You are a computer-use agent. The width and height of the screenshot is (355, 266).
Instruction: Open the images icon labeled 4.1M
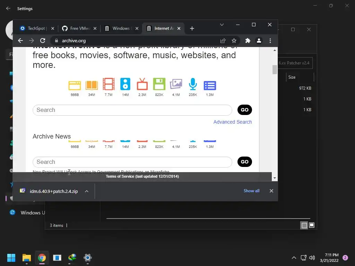[176, 84]
